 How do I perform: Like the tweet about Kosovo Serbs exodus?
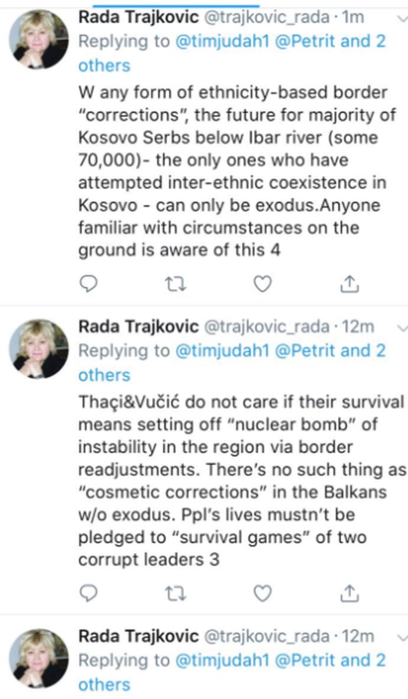pos(262,284)
